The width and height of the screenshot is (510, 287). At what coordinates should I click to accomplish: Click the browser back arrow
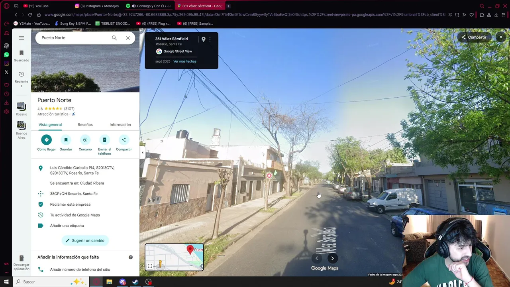point(16,15)
